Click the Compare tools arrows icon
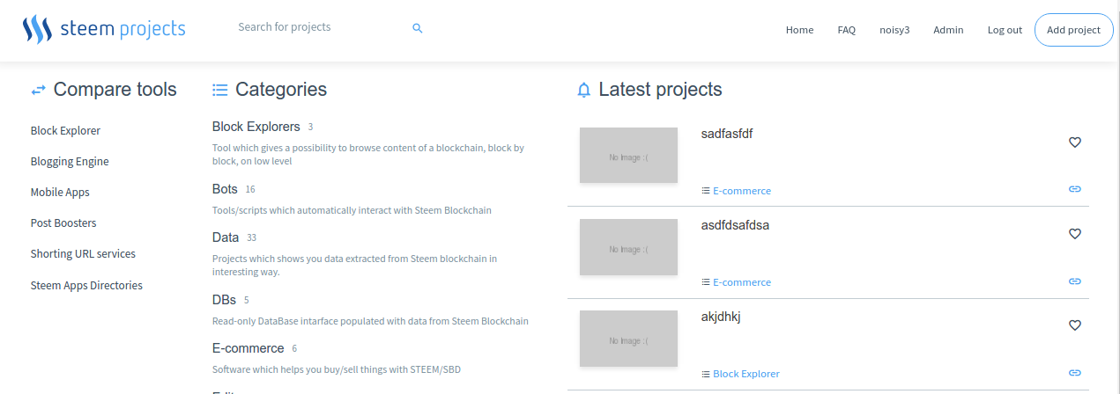The image size is (1120, 394). coord(38,90)
